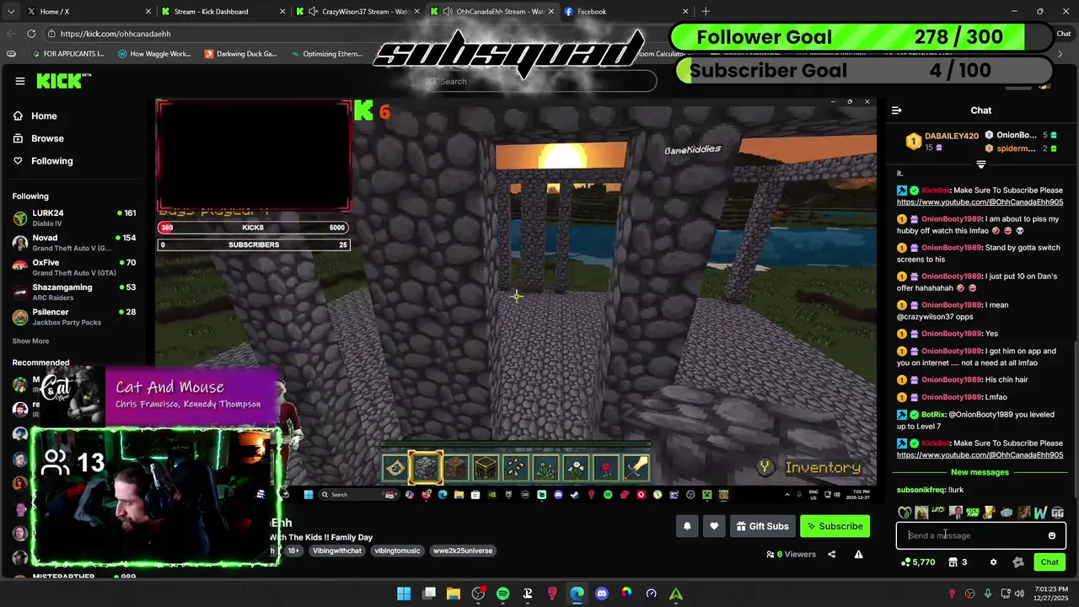Open Optimizing Ethern... bookmark
The image size is (1079, 607).
pos(327,54)
